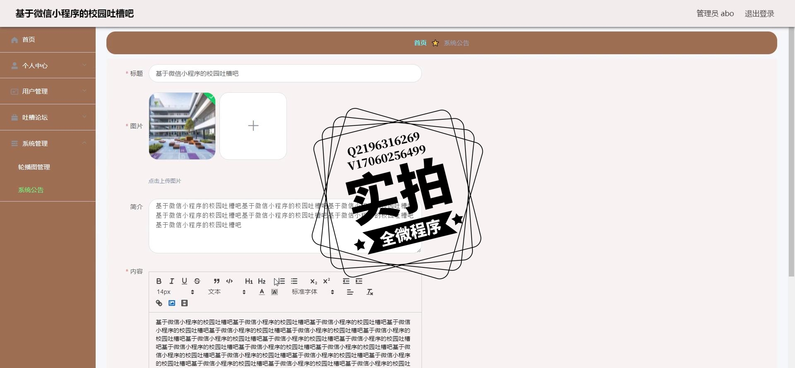This screenshot has height=368, width=795.
Task: Apply underline formatting
Action: (184, 281)
